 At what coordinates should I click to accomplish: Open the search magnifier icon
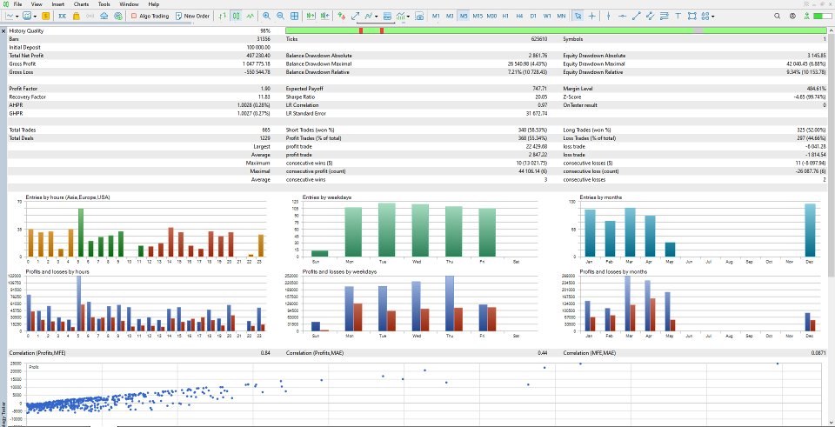tap(778, 16)
